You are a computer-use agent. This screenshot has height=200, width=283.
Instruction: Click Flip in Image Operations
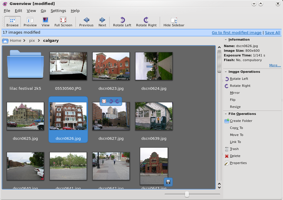tap(233, 100)
